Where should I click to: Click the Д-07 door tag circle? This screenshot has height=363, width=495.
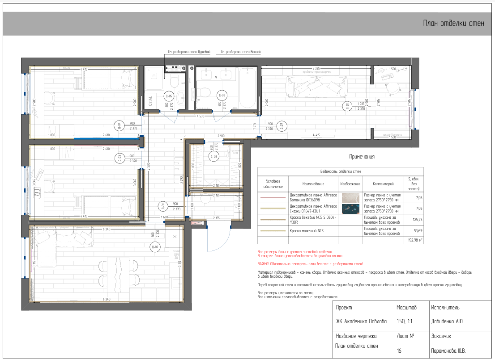pos(282,126)
